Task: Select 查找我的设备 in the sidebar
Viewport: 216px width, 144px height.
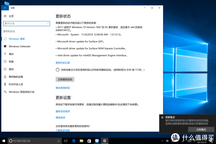Action: click(16, 77)
